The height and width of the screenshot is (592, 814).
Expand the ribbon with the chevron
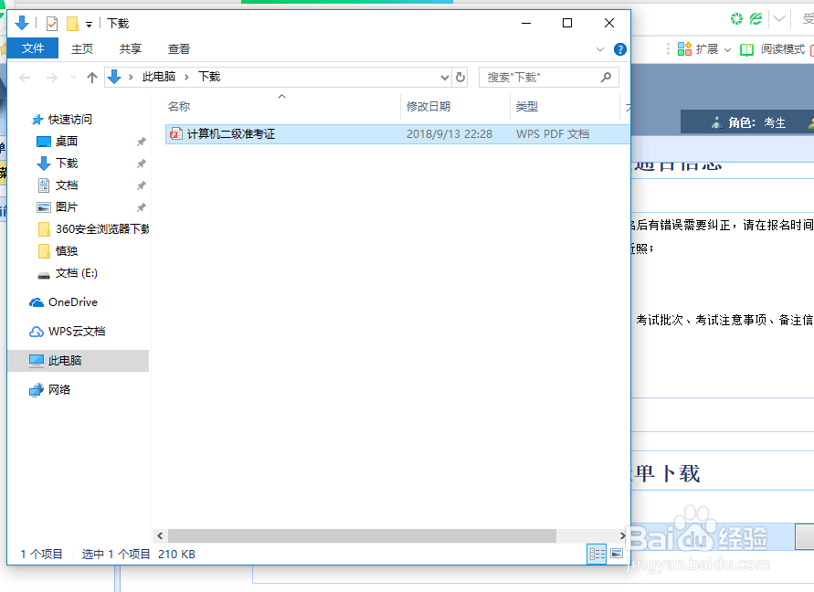tap(600, 49)
